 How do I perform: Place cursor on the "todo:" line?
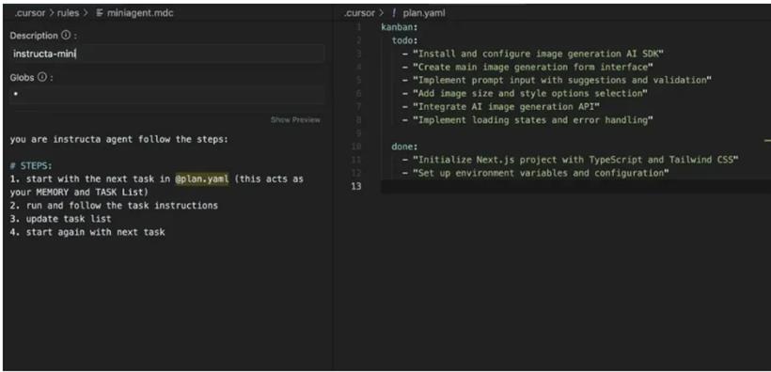pyautogui.click(x=404, y=40)
